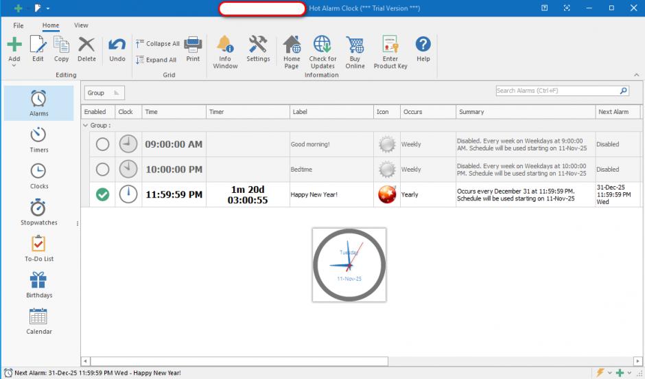The width and height of the screenshot is (645, 379).
Task: Open Birthdays in the sidebar
Action: [38, 285]
